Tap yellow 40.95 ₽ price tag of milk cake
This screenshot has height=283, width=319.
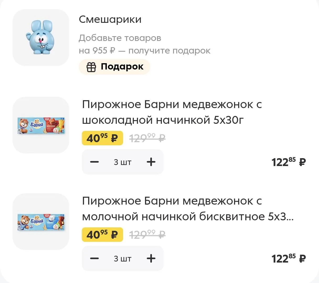(102, 234)
